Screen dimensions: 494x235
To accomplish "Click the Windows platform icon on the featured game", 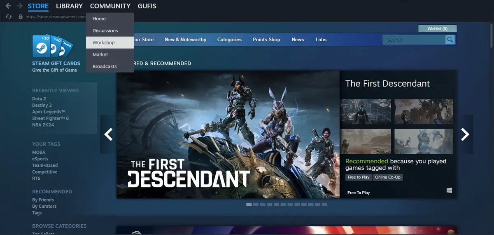I will 449,190.
